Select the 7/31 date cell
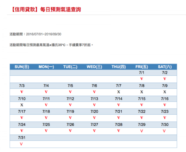 tap(22, 138)
